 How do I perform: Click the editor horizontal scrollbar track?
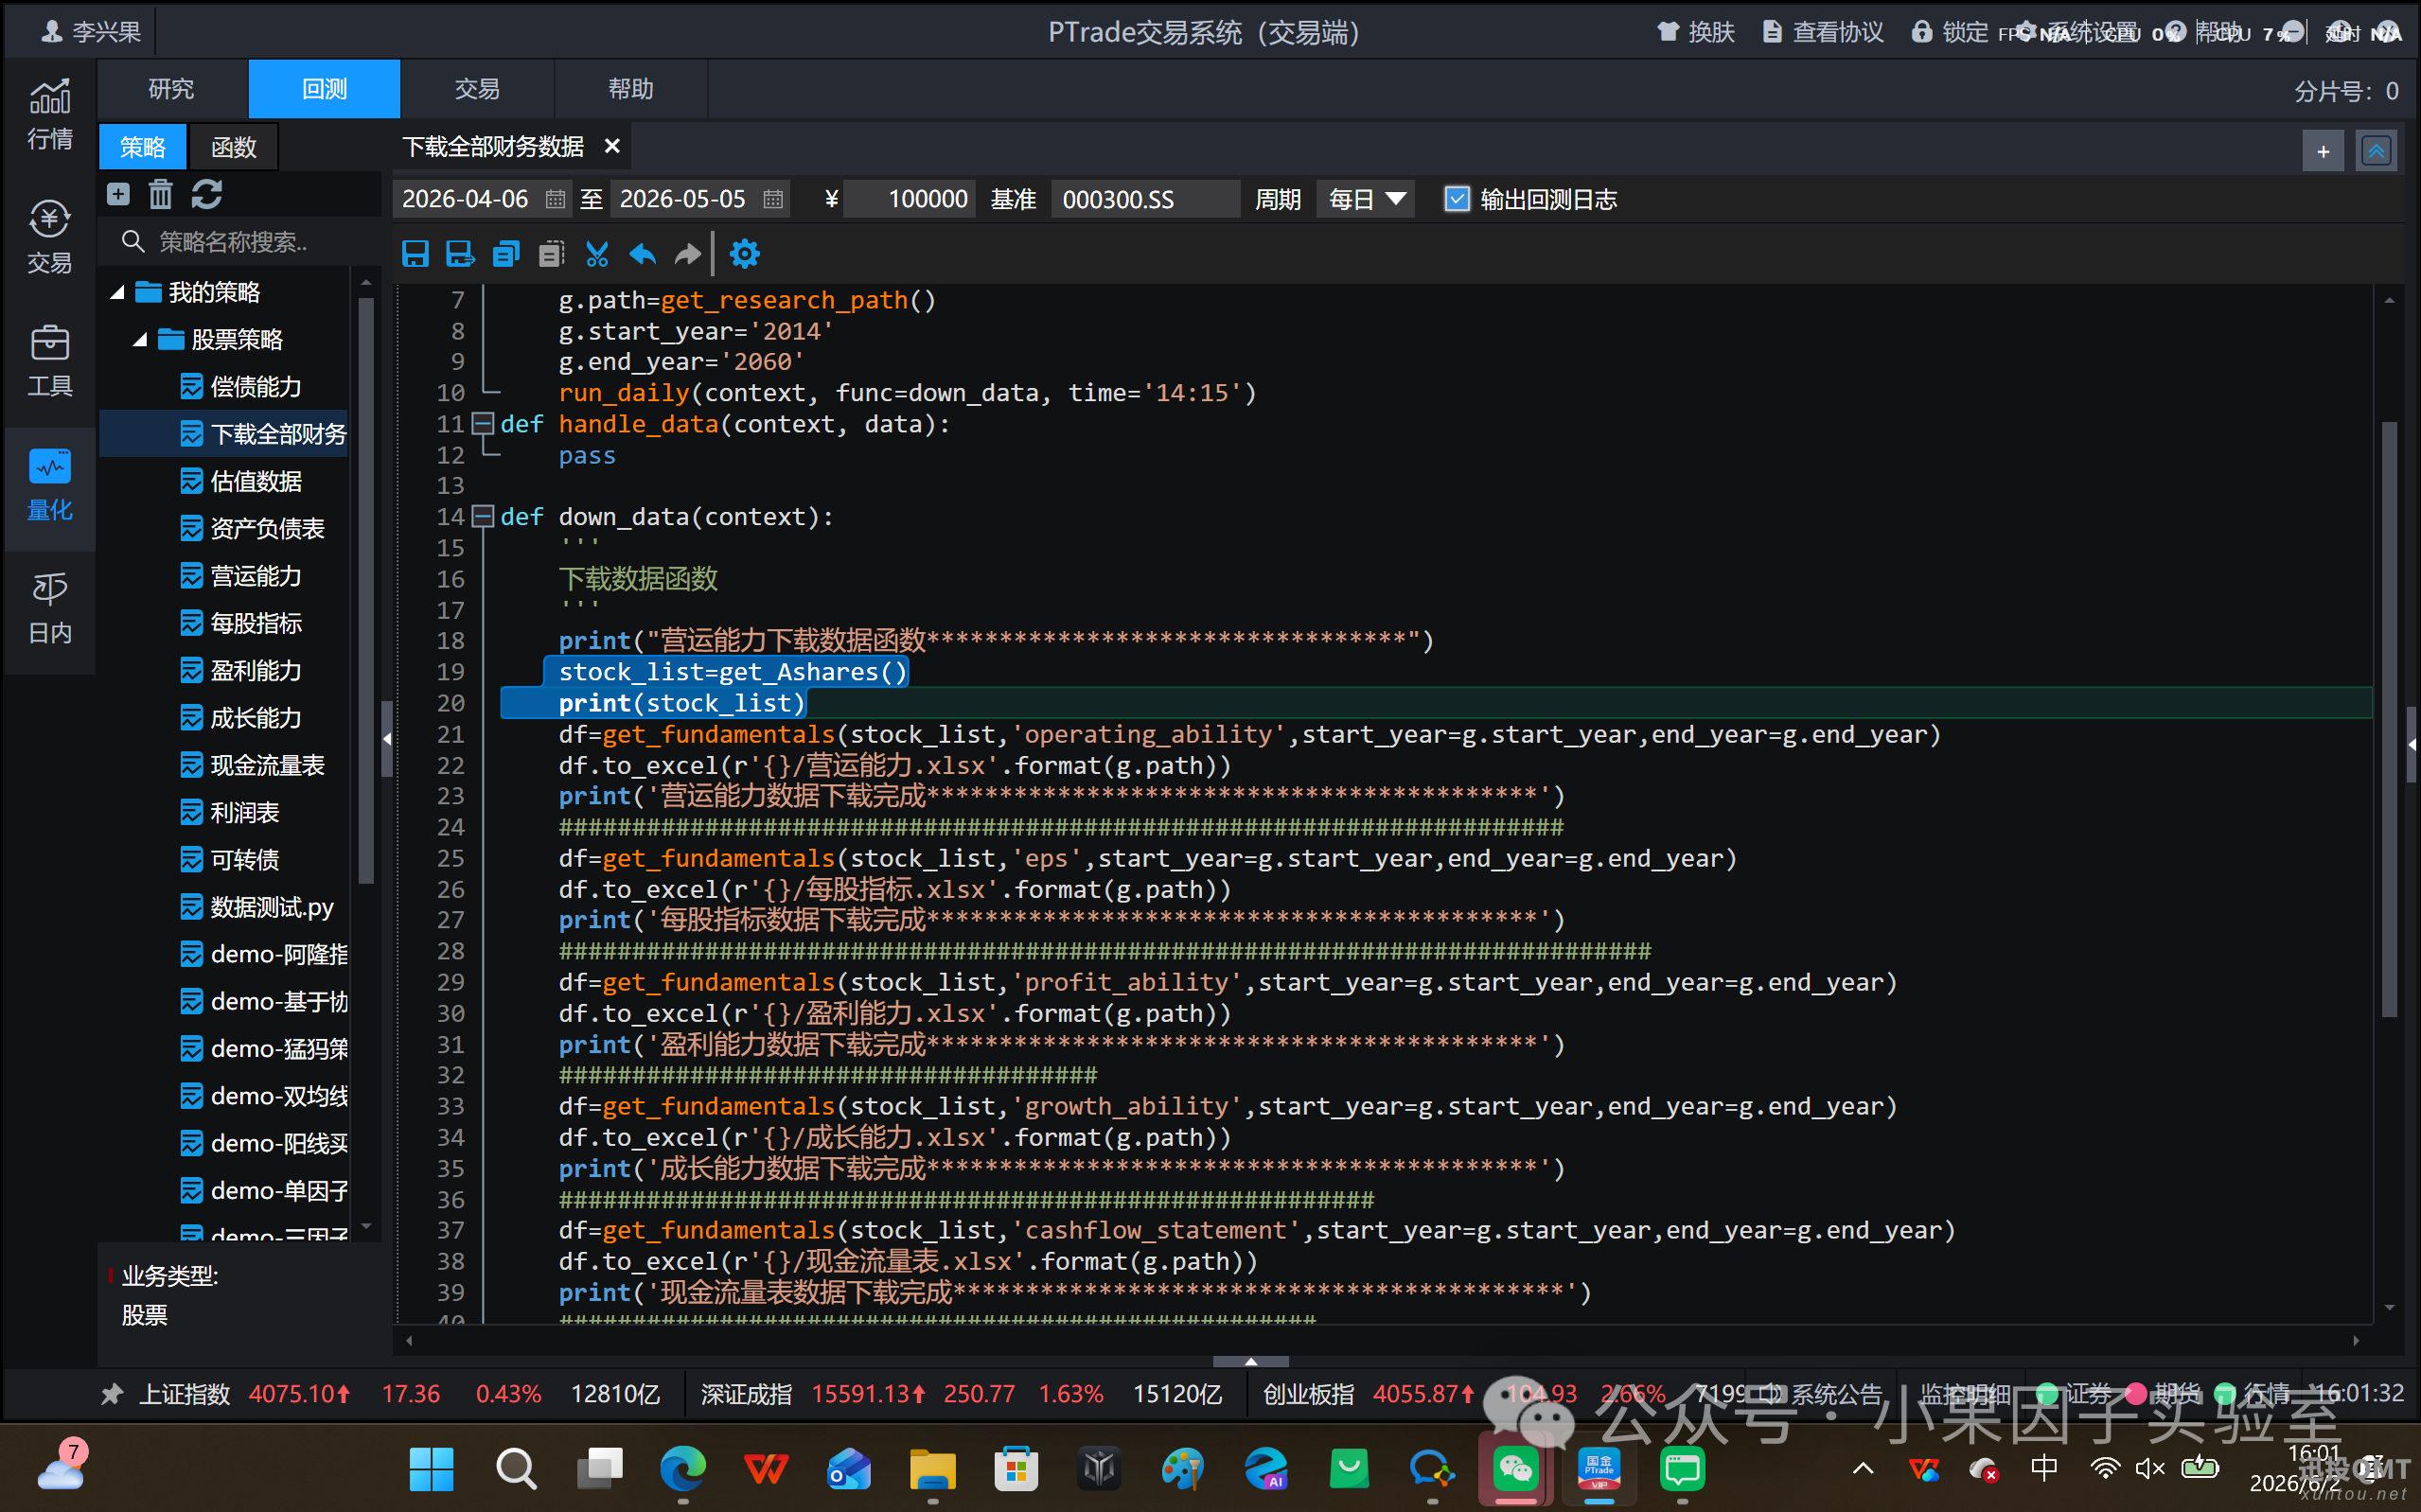click(1384, 1341)
